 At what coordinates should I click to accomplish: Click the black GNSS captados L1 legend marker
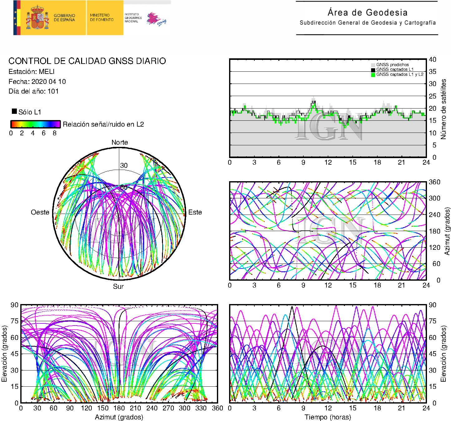pyautogui.click(x=373, y=70)
